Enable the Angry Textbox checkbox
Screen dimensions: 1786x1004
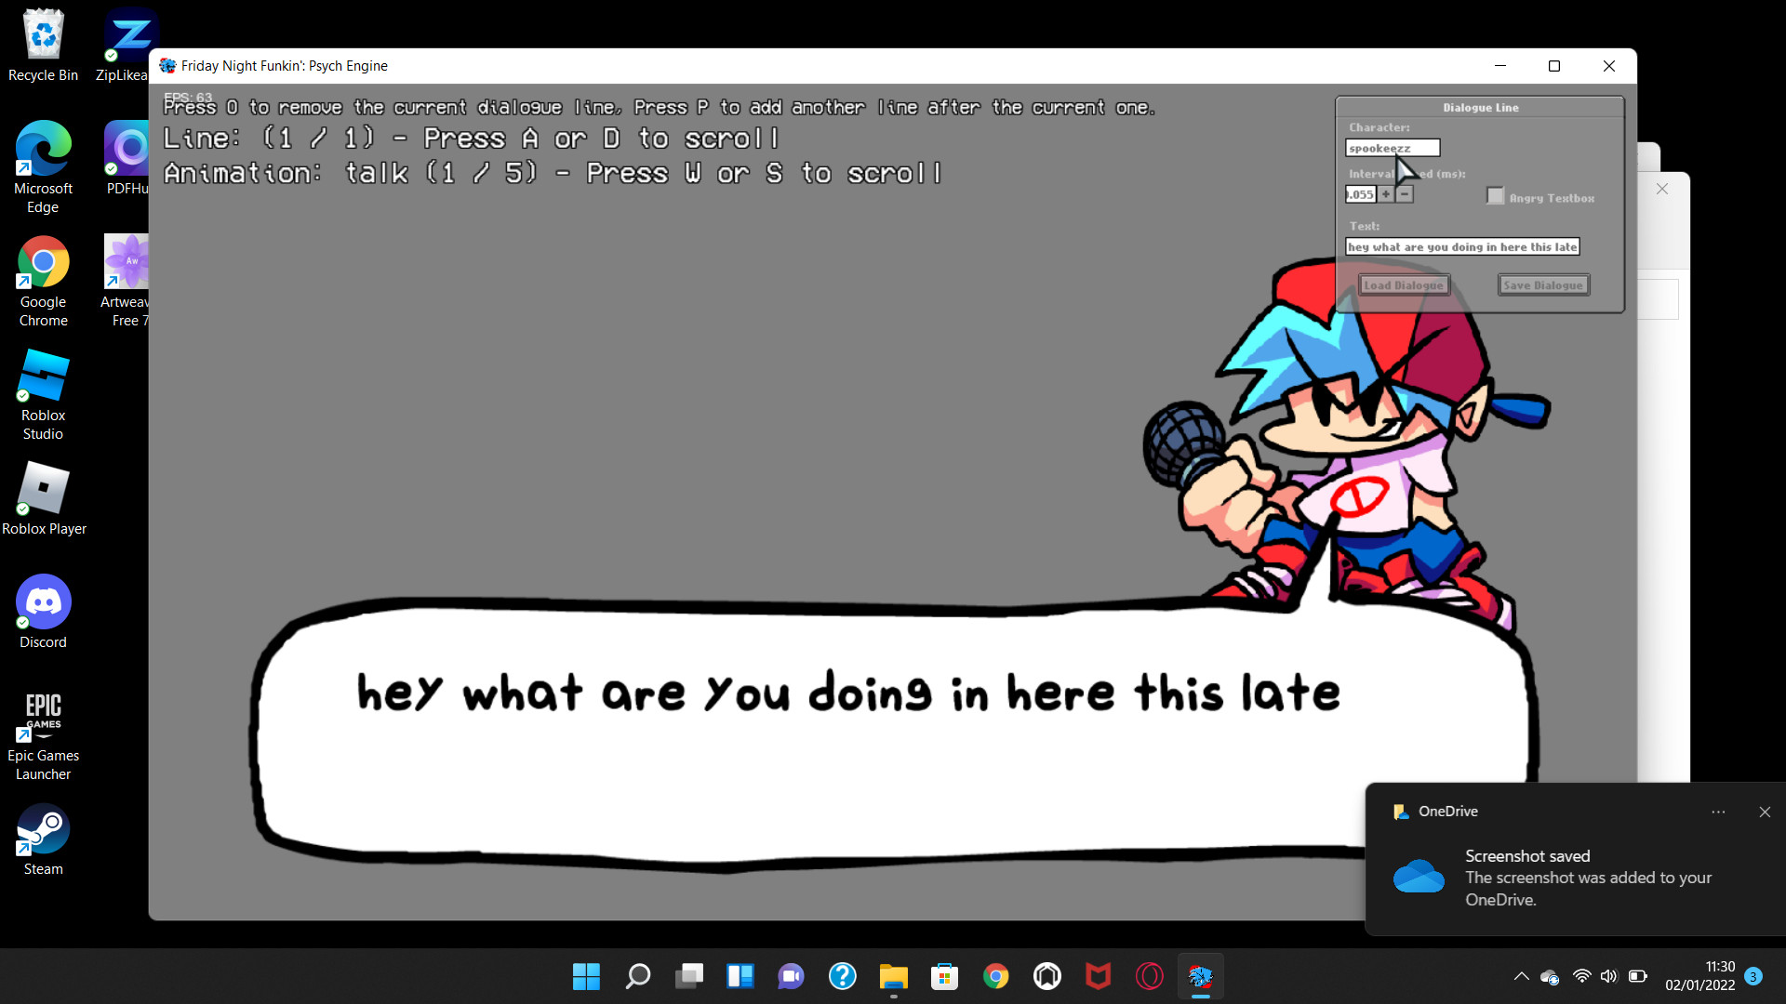pos(1495,196)
